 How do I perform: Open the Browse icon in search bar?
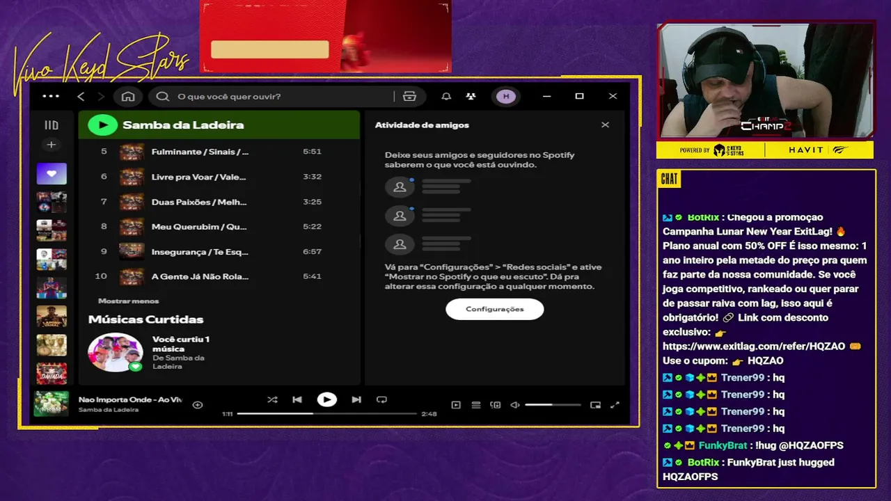pos(409,97)
